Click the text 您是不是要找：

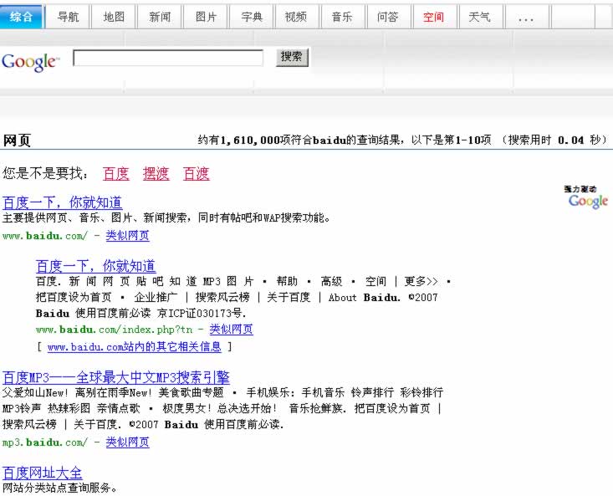[x=45, y=173]
